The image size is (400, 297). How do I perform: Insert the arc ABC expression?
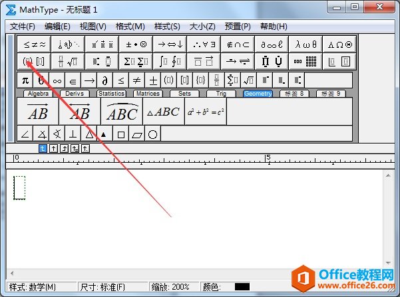click(122, 112)
